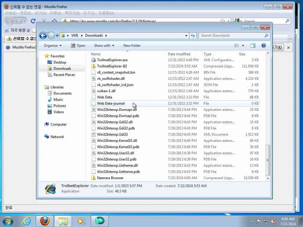Create a New folder

[132, 46]
